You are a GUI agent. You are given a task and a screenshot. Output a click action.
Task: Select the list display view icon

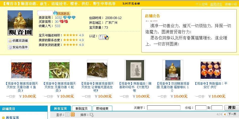coord(67,114)
